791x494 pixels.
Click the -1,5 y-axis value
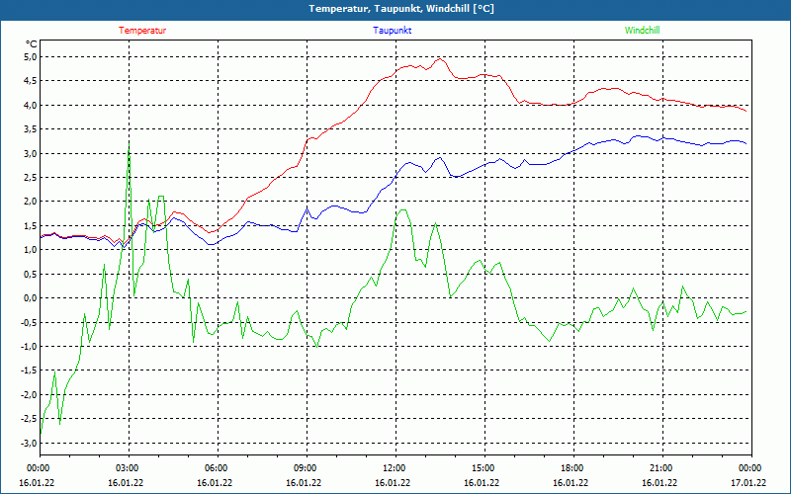(x=30, y=370)
